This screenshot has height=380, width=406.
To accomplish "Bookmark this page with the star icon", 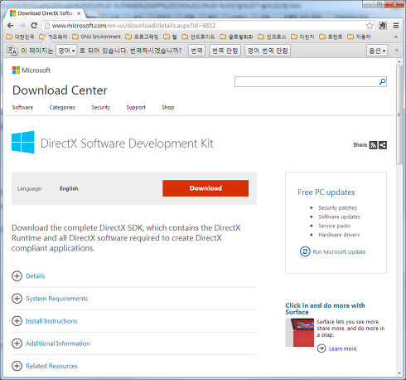I will pos(370,26).
